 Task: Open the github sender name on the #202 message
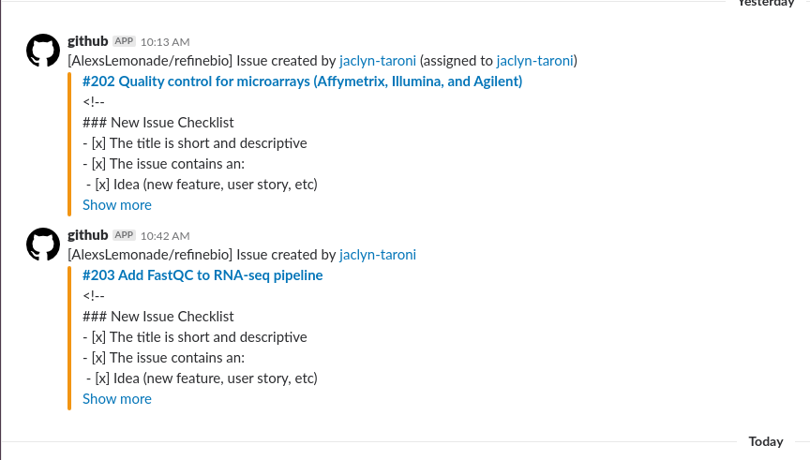pos(88,41)
